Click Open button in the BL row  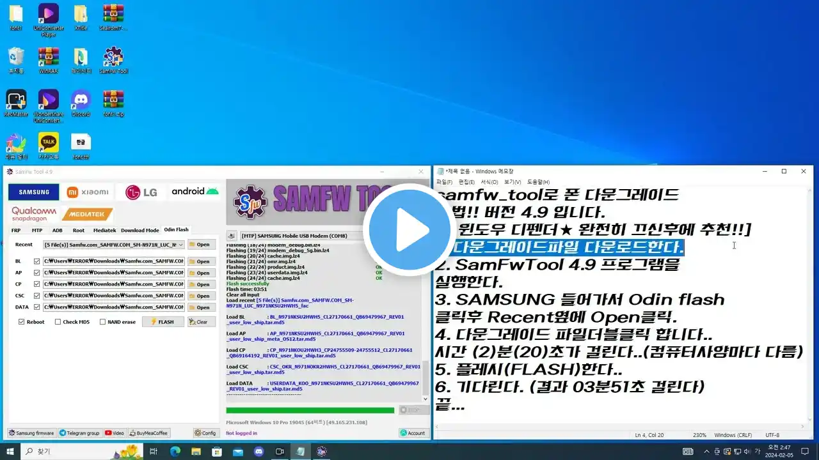(201, 261)
